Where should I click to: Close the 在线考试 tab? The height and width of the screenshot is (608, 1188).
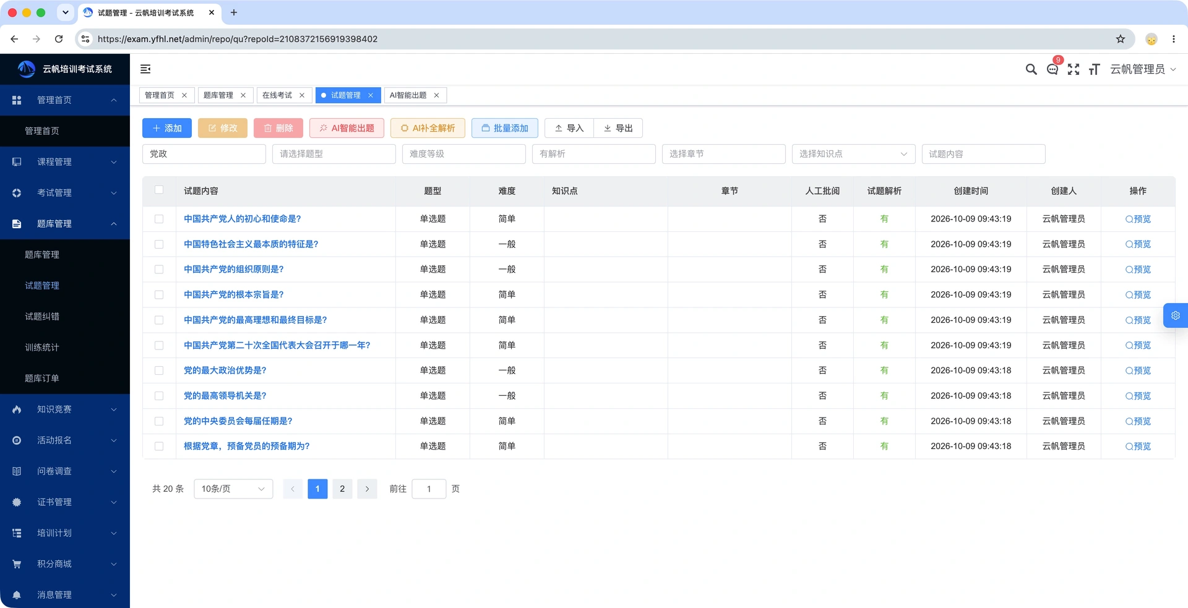[x=302, y=95]
